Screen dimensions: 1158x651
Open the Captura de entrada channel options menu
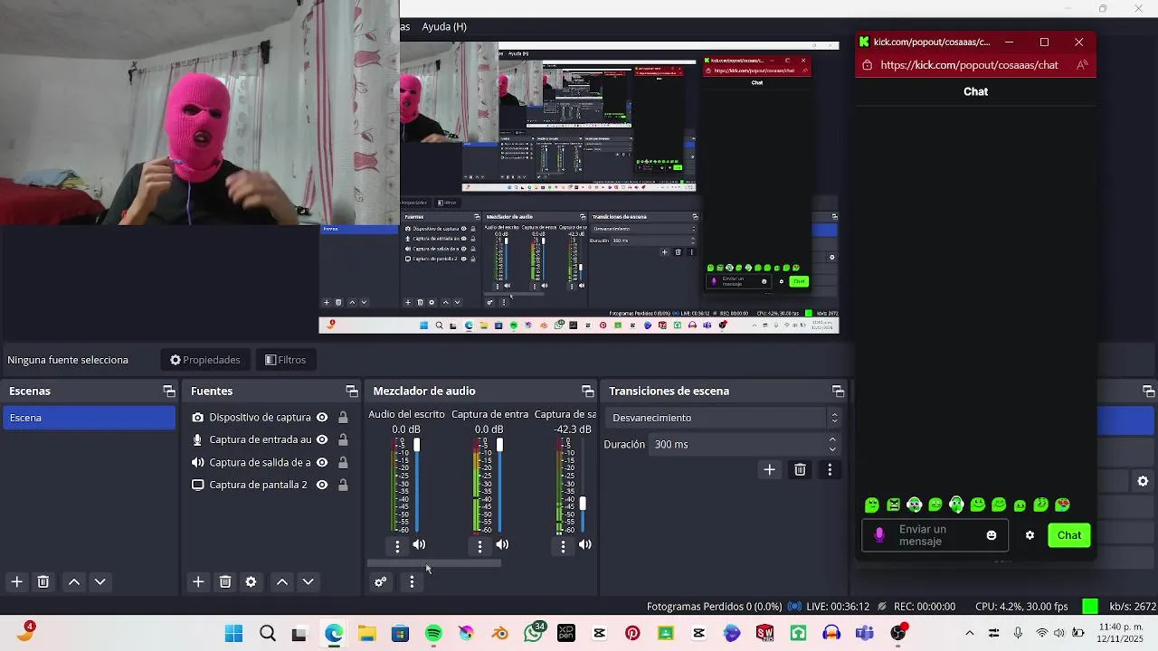[x=480, y=546]
